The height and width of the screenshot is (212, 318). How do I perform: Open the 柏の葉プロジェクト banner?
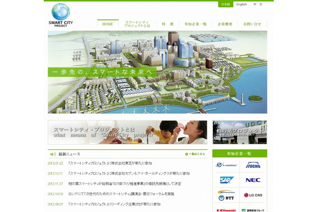point(239,132)
